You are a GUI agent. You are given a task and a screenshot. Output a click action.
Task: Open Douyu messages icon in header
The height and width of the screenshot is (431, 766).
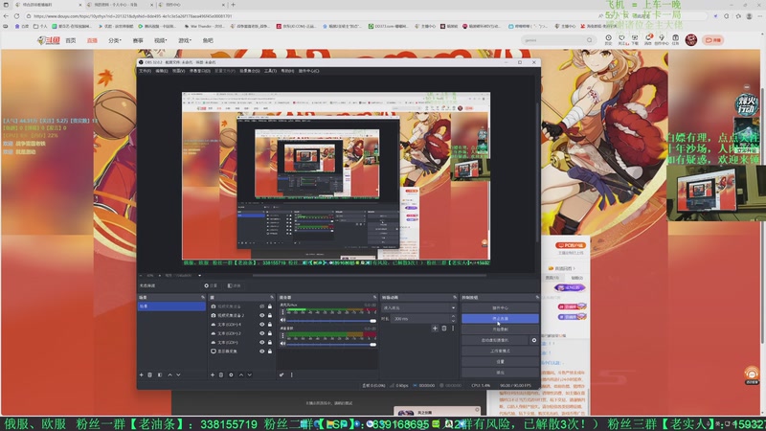click(x=648, y=39)
